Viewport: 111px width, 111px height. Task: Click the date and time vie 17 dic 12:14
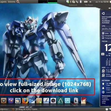point(102,2)
